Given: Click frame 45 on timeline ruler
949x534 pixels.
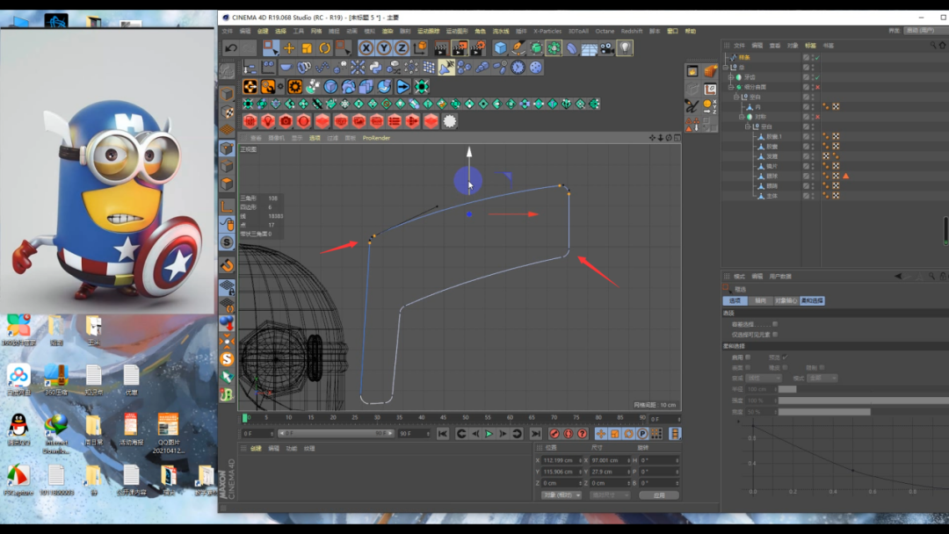Looking at the screenshot, I should pos(443,418).
